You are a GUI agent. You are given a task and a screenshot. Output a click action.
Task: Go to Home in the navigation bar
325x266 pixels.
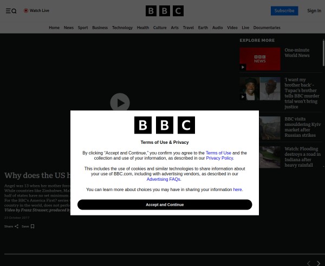pos(54,28)
